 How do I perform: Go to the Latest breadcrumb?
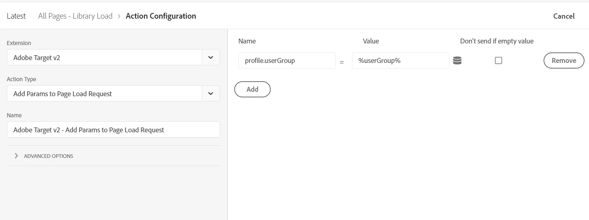click(16, 16)
